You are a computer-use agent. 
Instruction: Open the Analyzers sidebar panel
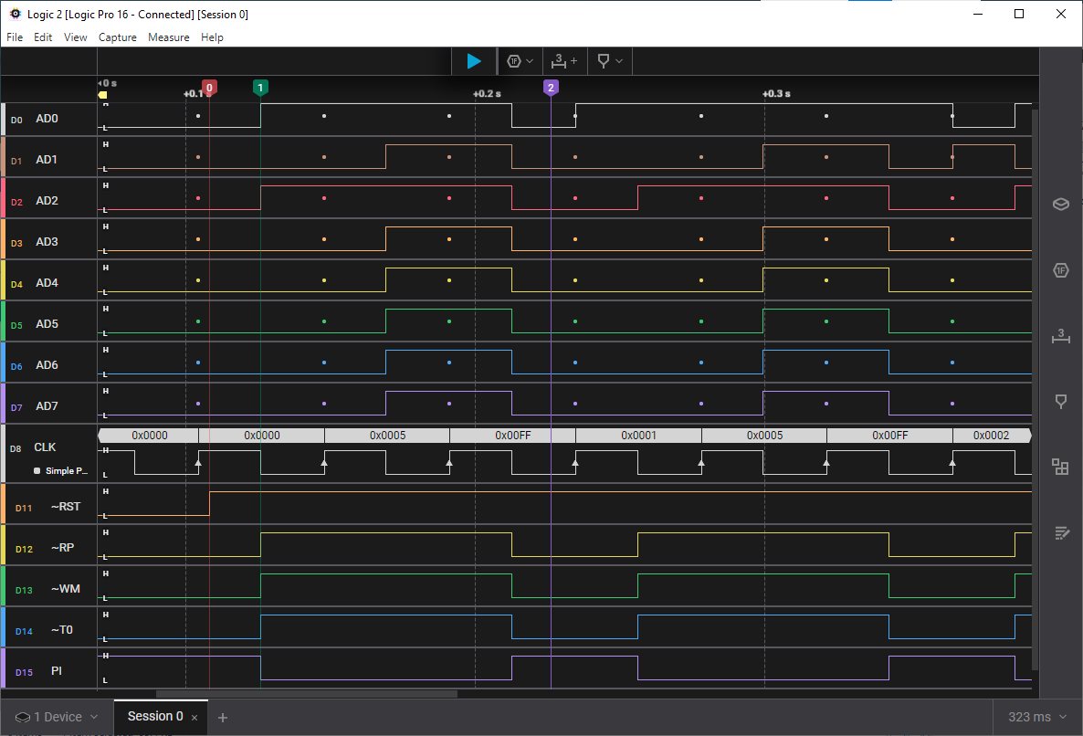1061,270
